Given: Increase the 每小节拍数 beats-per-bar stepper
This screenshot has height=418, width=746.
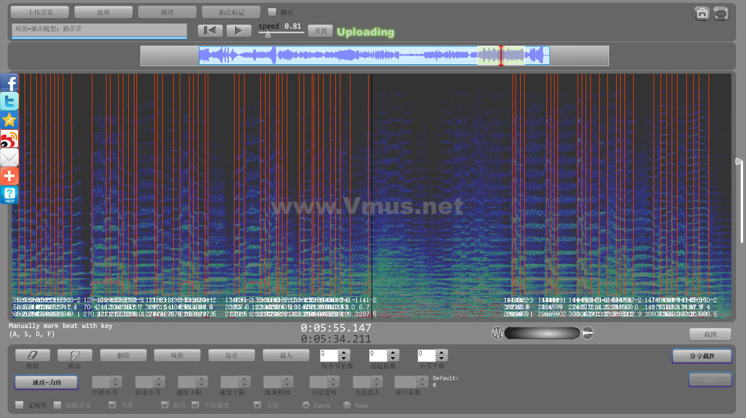Looking at the screenshot, I should pyautogui.click(x=344, y=352).
